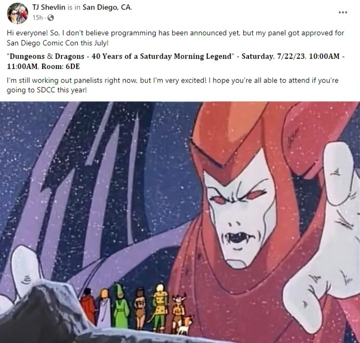Click the 15h post timestamp
360x343 pixels.
38,18
